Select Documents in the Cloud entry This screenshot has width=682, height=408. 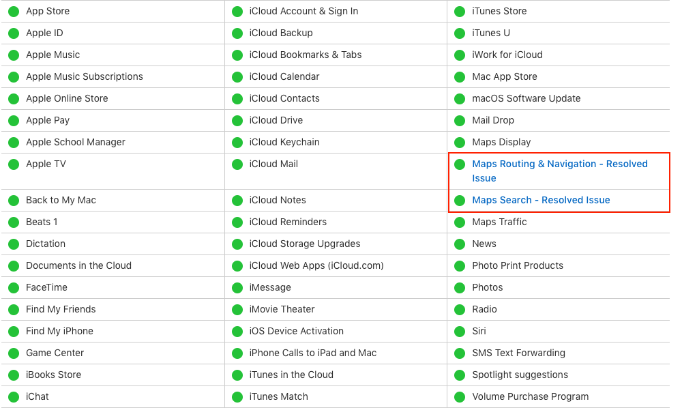click(x=78, y=265)
